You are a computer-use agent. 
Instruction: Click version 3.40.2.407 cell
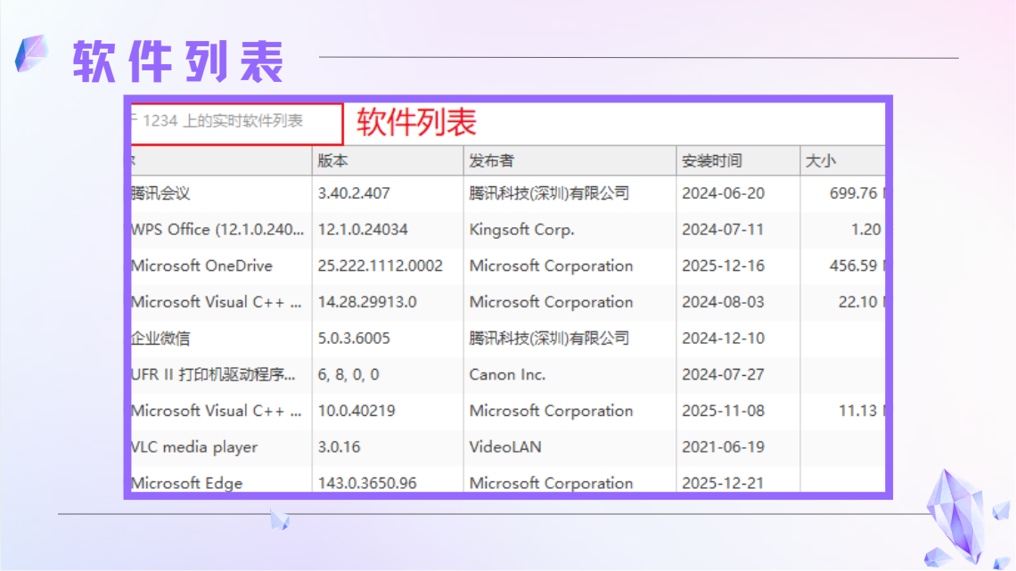(x=354, y=193)
